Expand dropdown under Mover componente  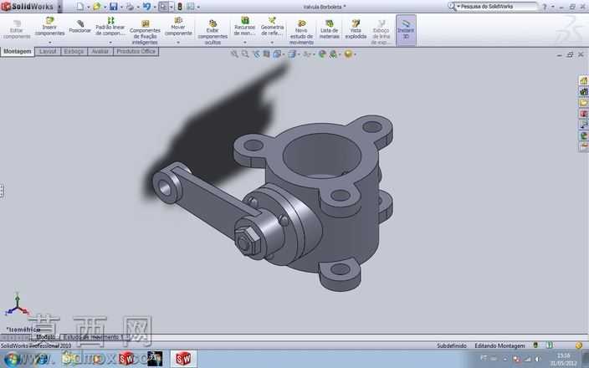point(178,43)
